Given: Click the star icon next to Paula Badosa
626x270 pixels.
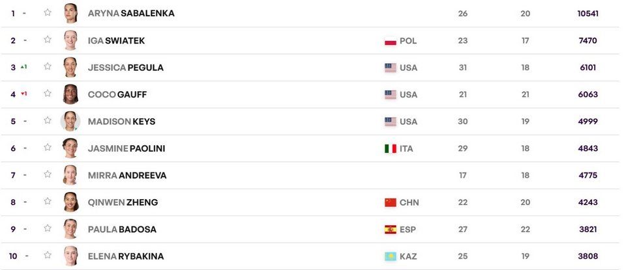Looking at the screenshot, I should 48,229.
